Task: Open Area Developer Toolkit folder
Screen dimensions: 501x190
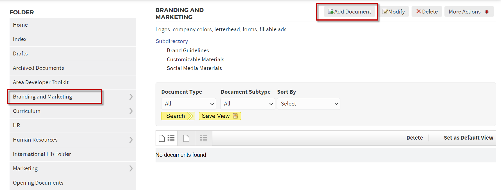Action: coord(73,82)
